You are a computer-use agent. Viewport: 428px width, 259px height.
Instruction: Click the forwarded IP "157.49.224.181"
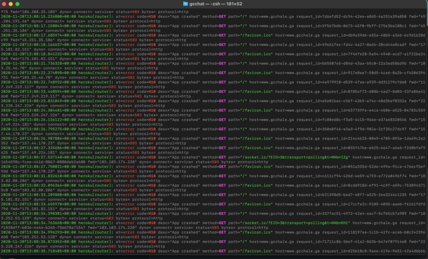pos(38,152)
